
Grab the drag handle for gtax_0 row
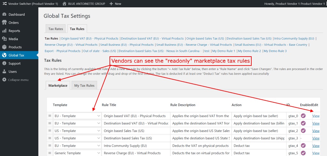(x=49, y=116)
